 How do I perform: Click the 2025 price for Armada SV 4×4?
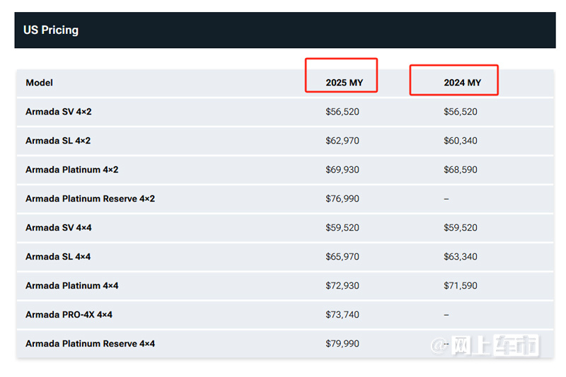click(342, 228)
